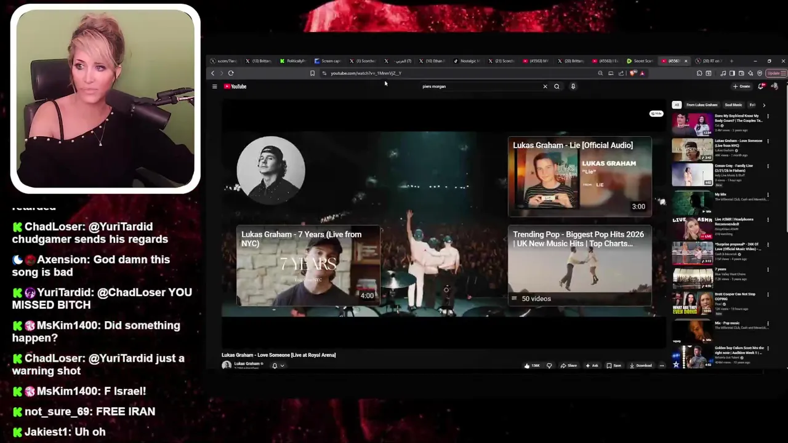Open sidebar Surprise proposal 24K Of Love thumbnail
The image size is (788, 443).
pyautogui.click(x=693, y=252)
